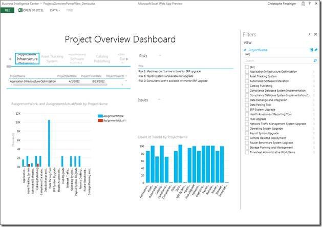Open the FILE tab

coord(7,10)
